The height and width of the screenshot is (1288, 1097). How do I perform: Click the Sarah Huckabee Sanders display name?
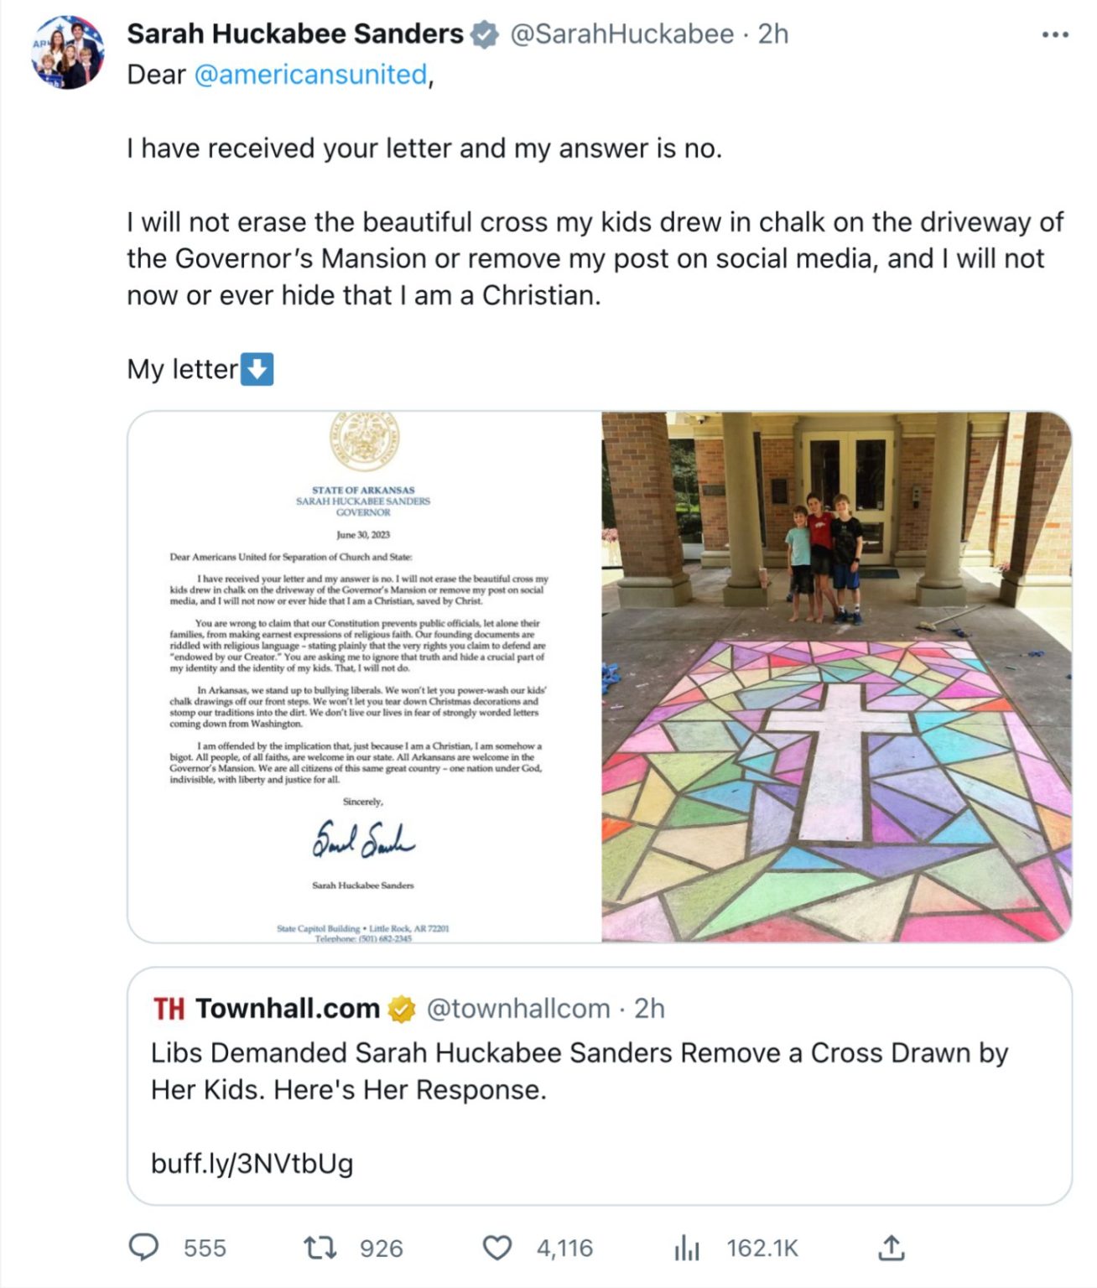294,34
